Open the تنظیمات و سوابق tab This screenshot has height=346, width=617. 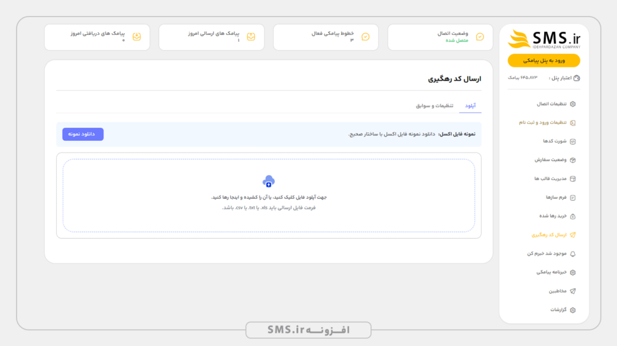[x=434, y=105]
